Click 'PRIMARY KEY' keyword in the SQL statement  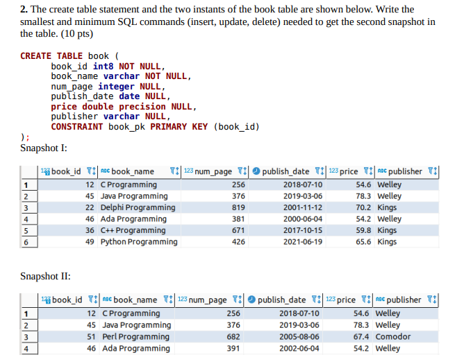(x=179, y=126)
